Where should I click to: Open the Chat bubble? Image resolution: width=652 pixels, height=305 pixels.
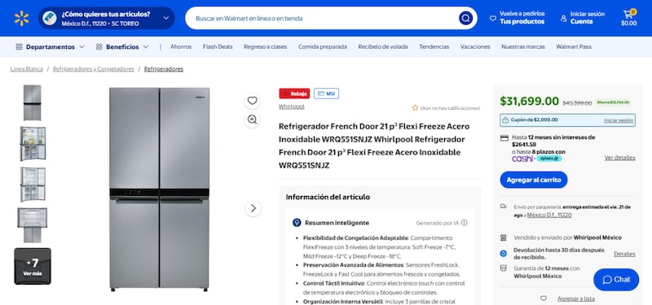click(616, 280)
